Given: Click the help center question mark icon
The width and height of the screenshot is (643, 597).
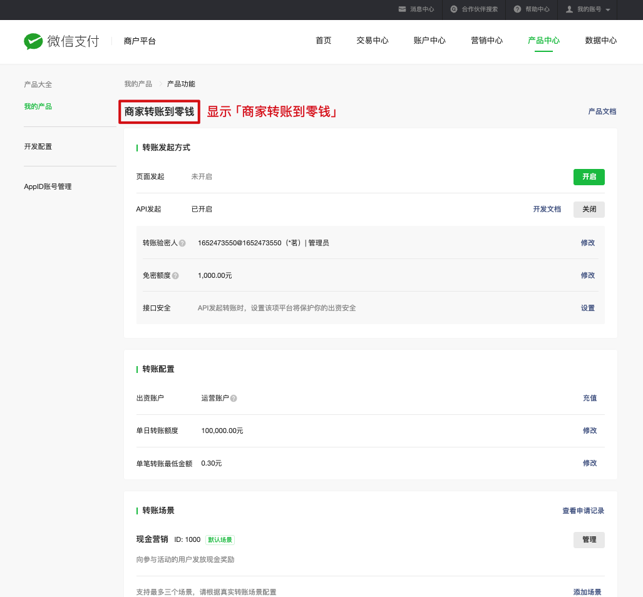Looking at the screenshot, I should [x=518, y=9].
